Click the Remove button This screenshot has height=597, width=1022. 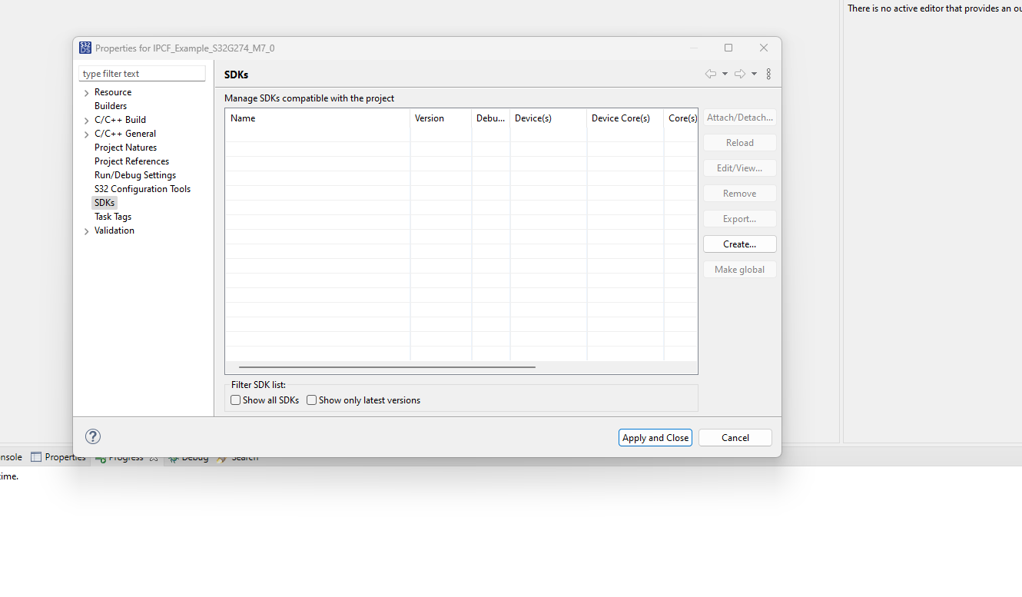(740, 194)
